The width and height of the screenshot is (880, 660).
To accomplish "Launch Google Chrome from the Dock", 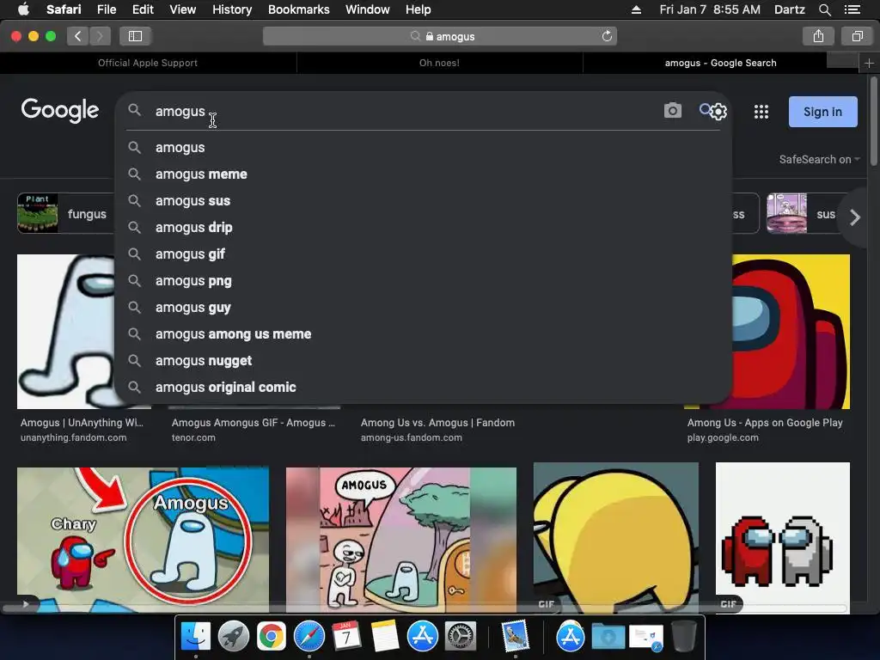I will pyautogui.click(x=271, y=637).
